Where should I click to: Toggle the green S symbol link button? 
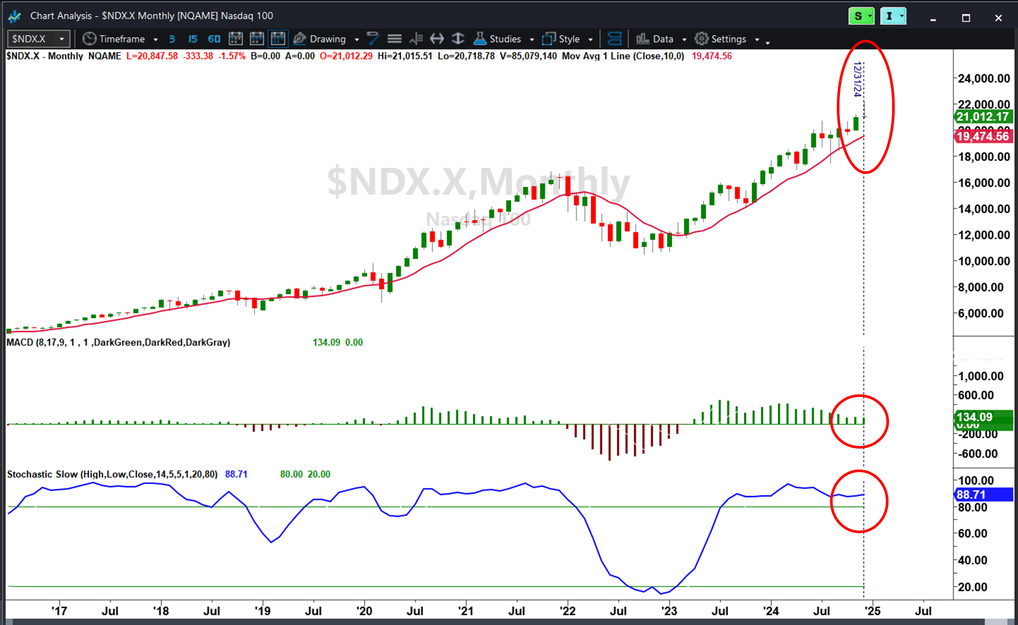(861, 16)
